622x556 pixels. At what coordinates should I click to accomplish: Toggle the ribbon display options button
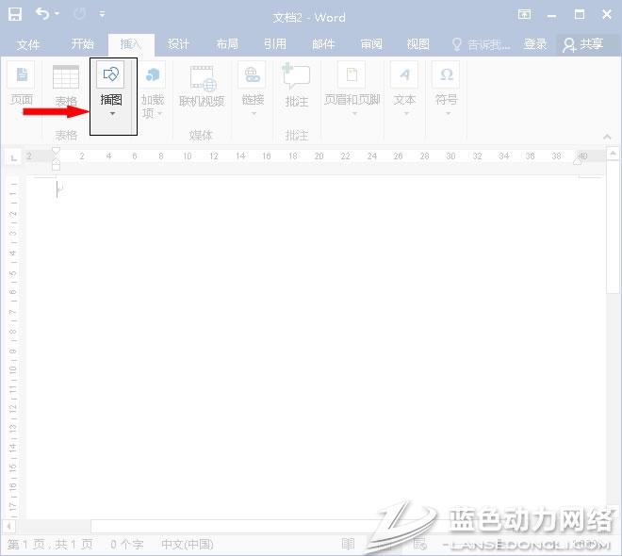[x=550, y=16]
